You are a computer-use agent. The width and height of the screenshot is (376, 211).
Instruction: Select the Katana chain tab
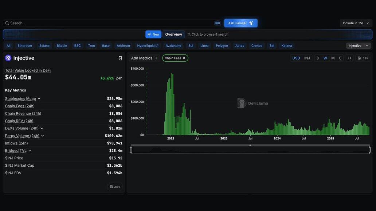[287, 46]
